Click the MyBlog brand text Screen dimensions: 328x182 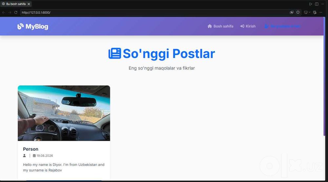37,27
